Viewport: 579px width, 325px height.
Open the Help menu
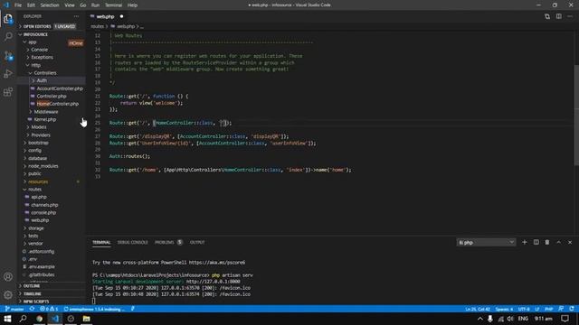pyautogui.click(x=132, y=5)
